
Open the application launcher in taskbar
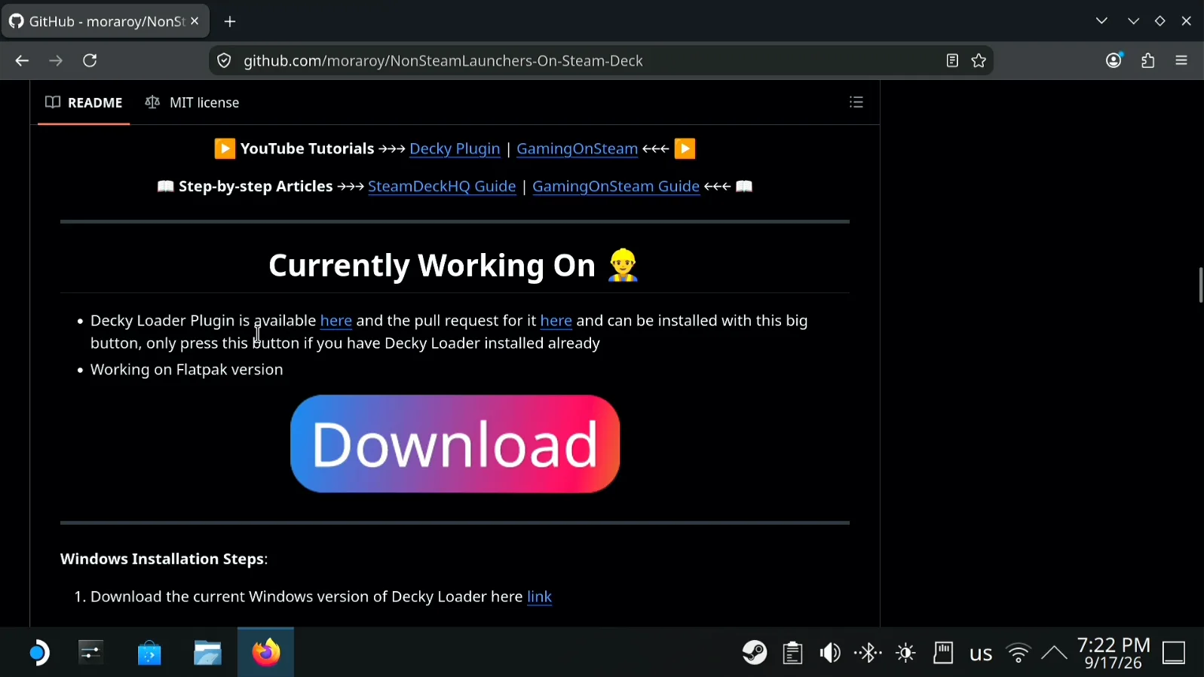38,653
